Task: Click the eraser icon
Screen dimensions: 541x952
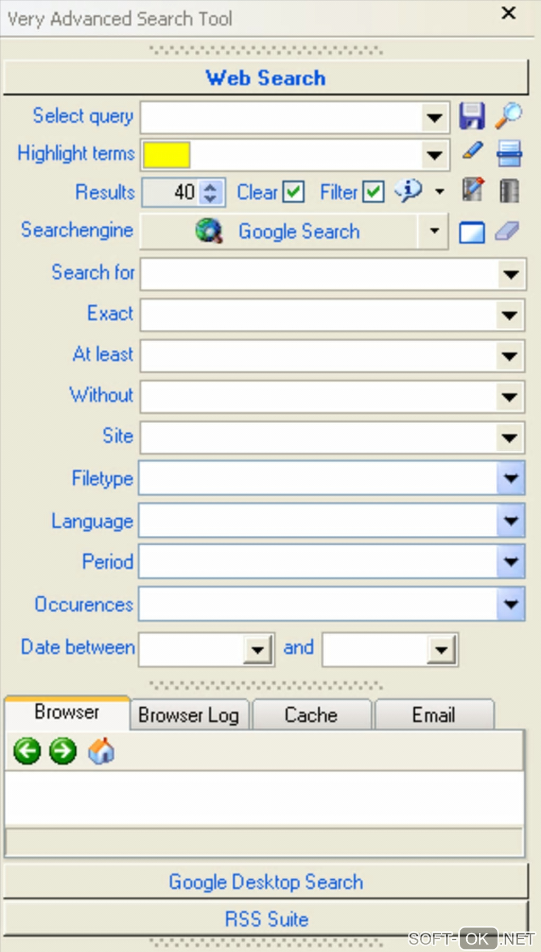Action: pyautogui.click(x=508, y=231)
